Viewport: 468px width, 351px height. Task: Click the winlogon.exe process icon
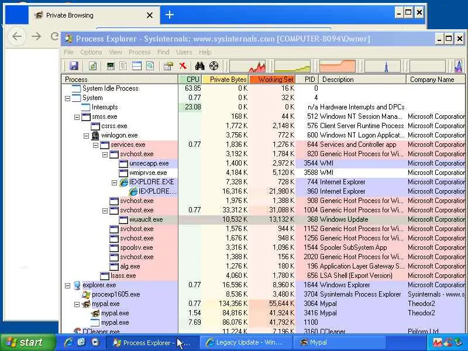pos(95,135)
